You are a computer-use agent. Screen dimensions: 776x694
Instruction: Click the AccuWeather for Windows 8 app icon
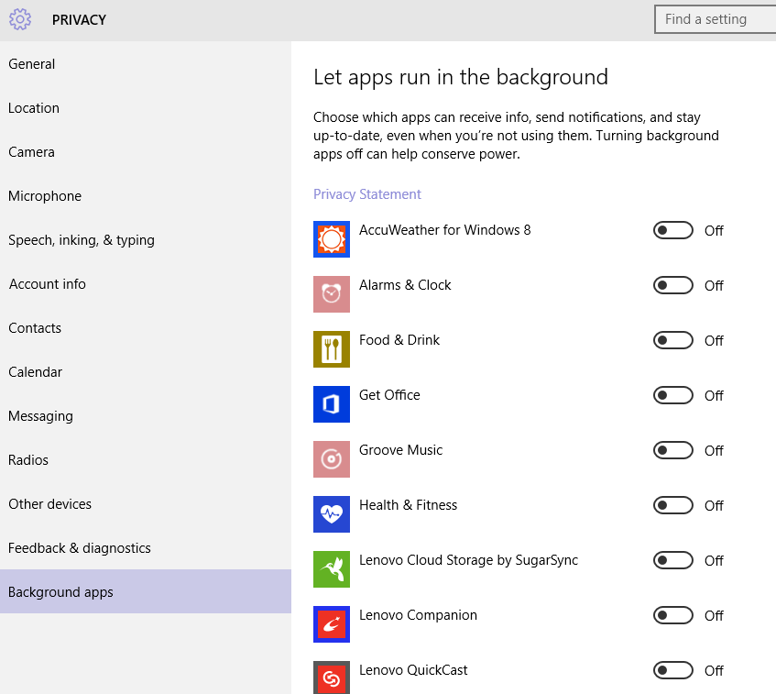(332, 239)
